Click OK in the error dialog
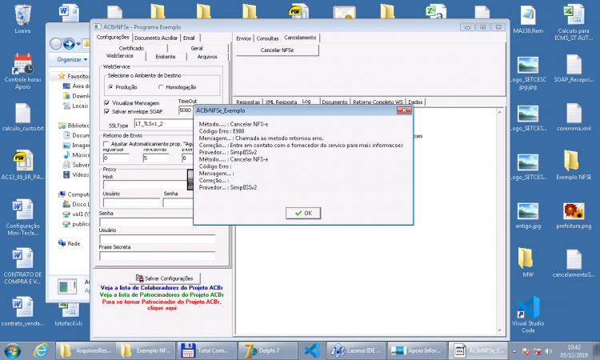Viewport: 600px width, 360px height. (x=303, y=213)
